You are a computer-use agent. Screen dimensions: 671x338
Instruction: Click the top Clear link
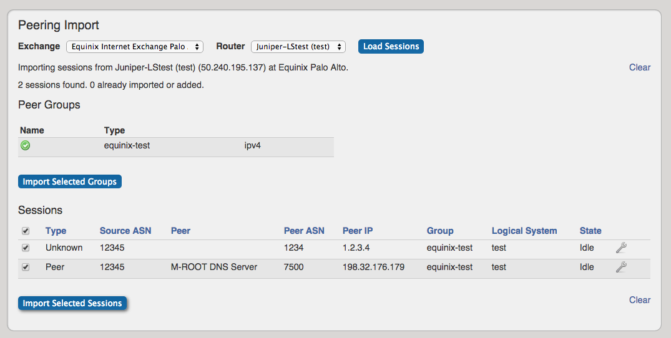[639, 67]
